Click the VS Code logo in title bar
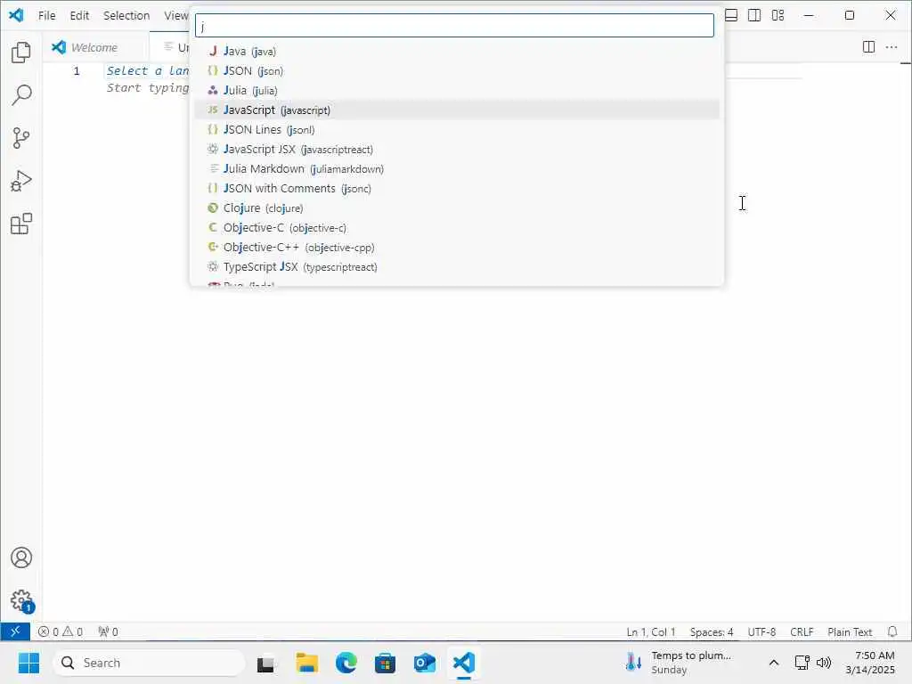Viewport: 912px width, 684px height. [x=16, y=15]
